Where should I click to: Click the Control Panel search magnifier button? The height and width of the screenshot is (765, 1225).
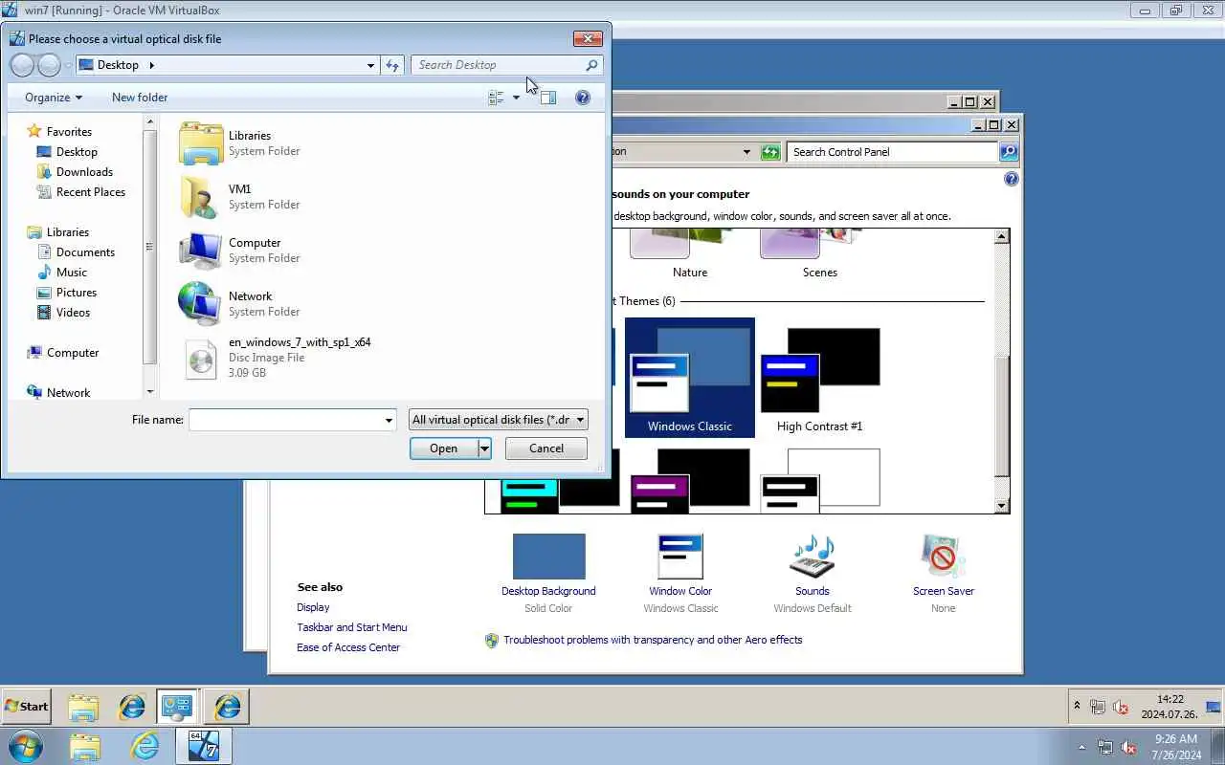1009,152
